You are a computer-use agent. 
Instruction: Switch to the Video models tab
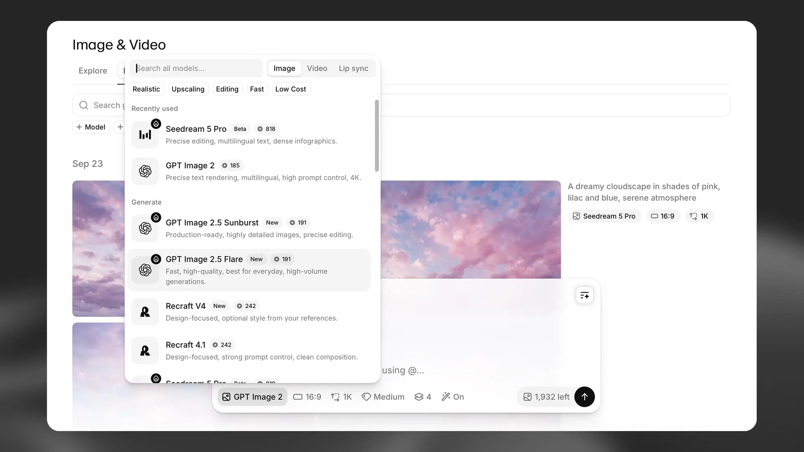tap(317, 68)
